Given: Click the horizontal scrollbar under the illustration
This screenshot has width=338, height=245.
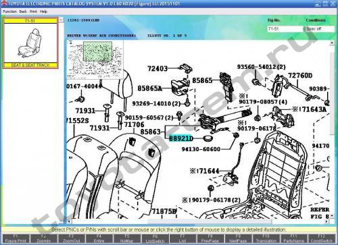Looking at the screenshot, I should click(x=198, y=221).
